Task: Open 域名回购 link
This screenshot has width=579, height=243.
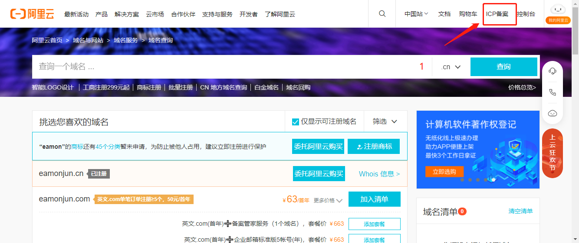Action: [298, 87]
